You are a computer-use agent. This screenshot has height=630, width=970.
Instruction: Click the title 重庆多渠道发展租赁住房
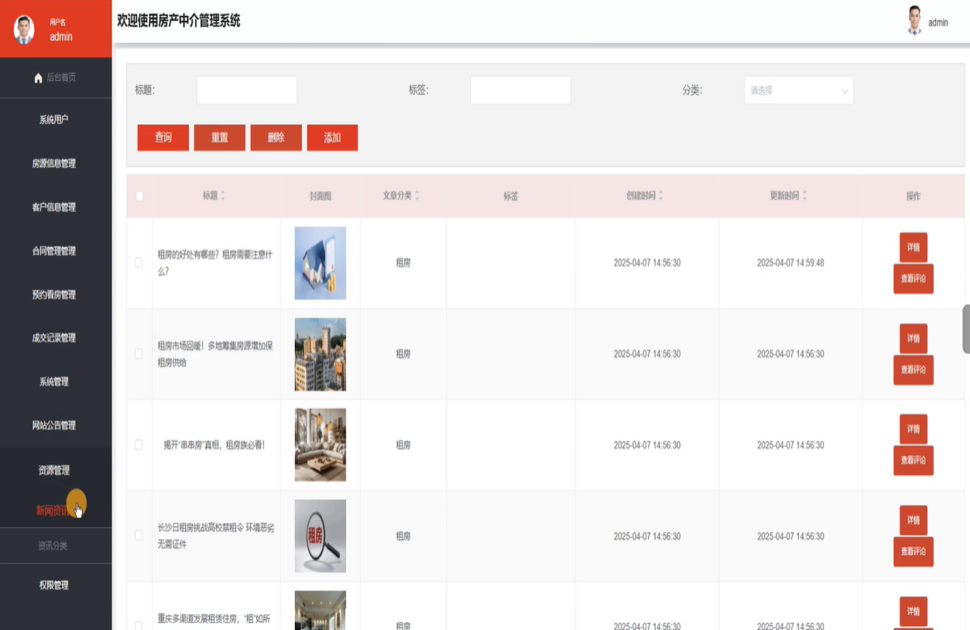[215, 621]
